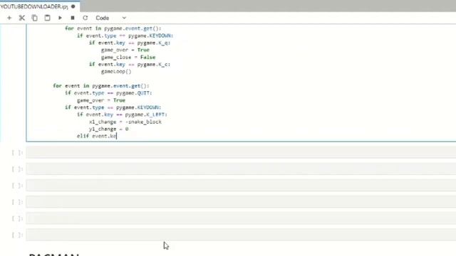The height and width of the screenshot is (256, 456).
Task: Click 'if event.key == pygame.K_c:' line
Action: click(130, 64)
